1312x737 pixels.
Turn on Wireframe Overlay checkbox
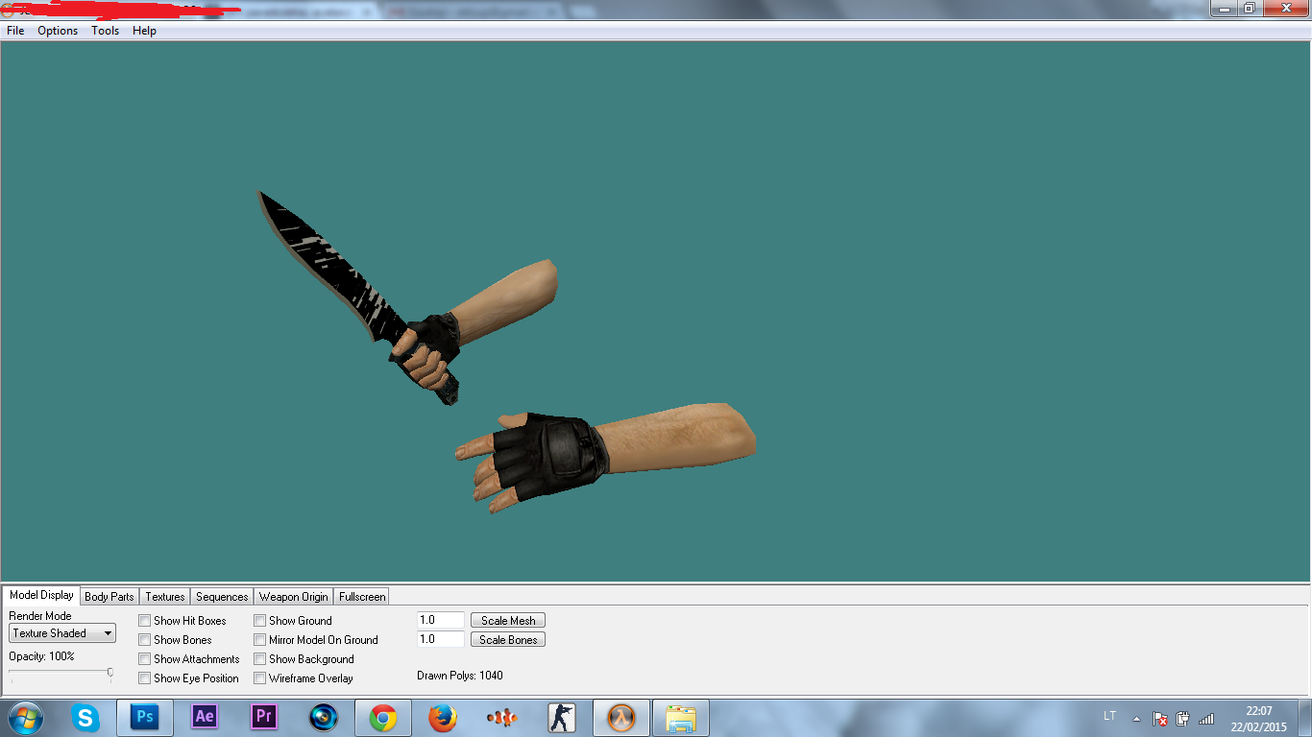(259, 678)
